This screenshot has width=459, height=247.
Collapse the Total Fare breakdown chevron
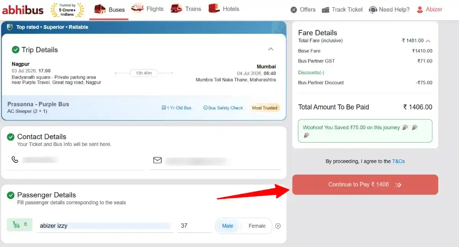[x=428, y=41]
